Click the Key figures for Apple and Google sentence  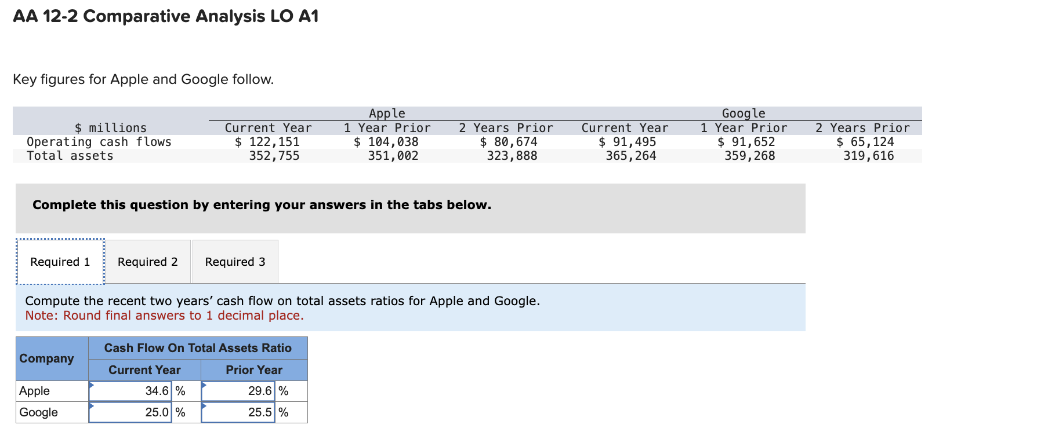click(143, 79)
